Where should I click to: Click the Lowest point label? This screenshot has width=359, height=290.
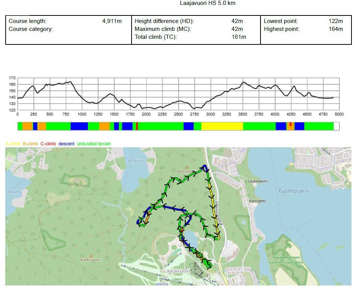(x=281, y=21)
